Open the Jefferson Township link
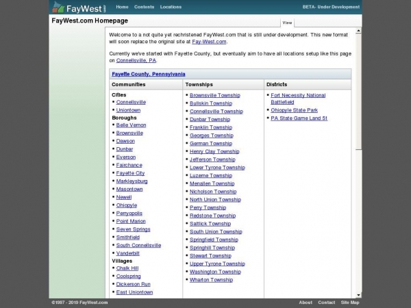This screenshot has width=411, height=308. pos(212,159)
